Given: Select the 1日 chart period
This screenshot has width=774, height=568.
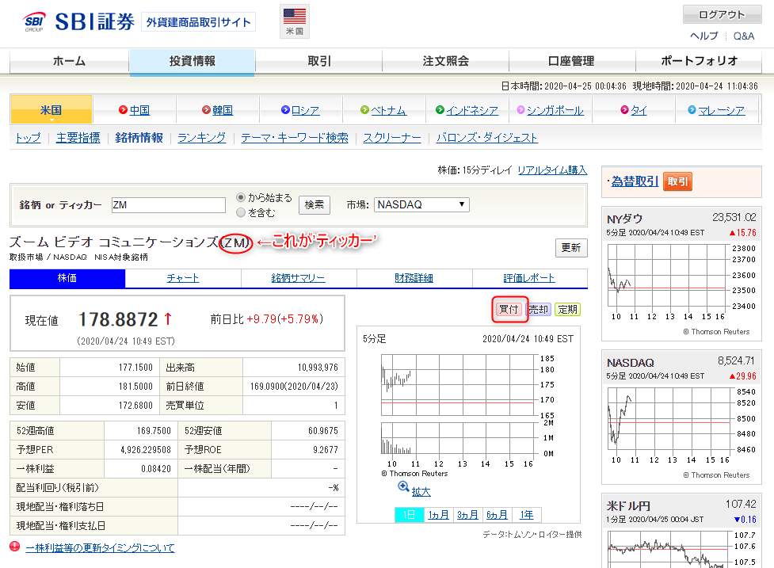Looking at the screenshot, I should click(x=410, y=515).
